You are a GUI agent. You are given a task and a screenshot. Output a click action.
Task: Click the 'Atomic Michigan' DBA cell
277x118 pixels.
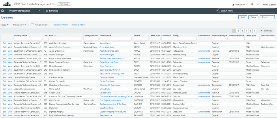[56, 55]
